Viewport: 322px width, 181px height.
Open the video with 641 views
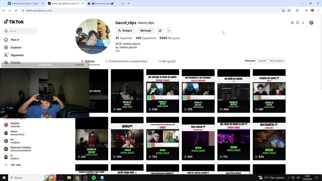click(127, 91)
